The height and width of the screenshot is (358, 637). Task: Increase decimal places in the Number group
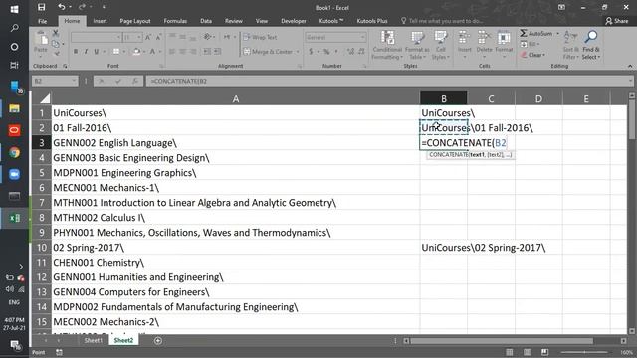click(x=351, y=52)
